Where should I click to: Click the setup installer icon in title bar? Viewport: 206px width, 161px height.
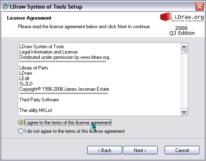[5, 7]
